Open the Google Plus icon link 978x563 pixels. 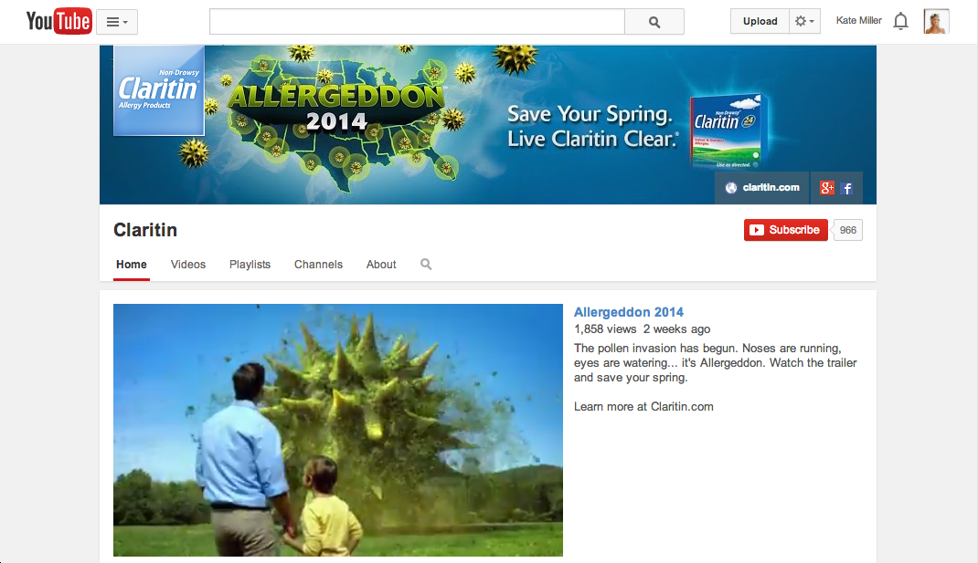[826, 188]
